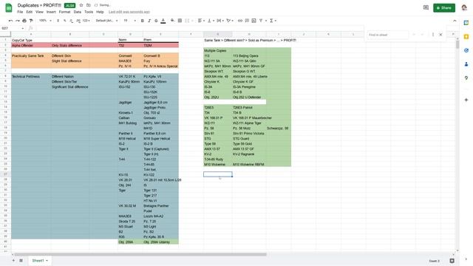Collapse the toolbar with the chevron
Screen dimensions: 473x266
coord(455,21)
